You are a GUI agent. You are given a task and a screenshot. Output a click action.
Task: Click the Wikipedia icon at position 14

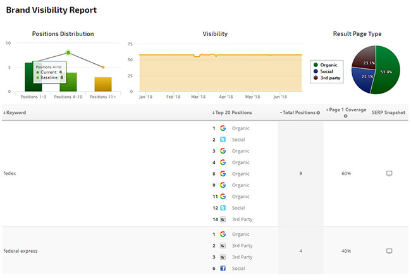click(x=223, y=219)
